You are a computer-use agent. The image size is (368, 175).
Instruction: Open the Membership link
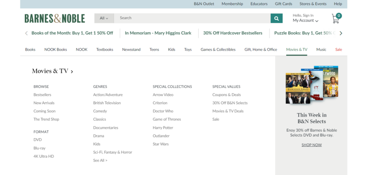click(232, 4)
